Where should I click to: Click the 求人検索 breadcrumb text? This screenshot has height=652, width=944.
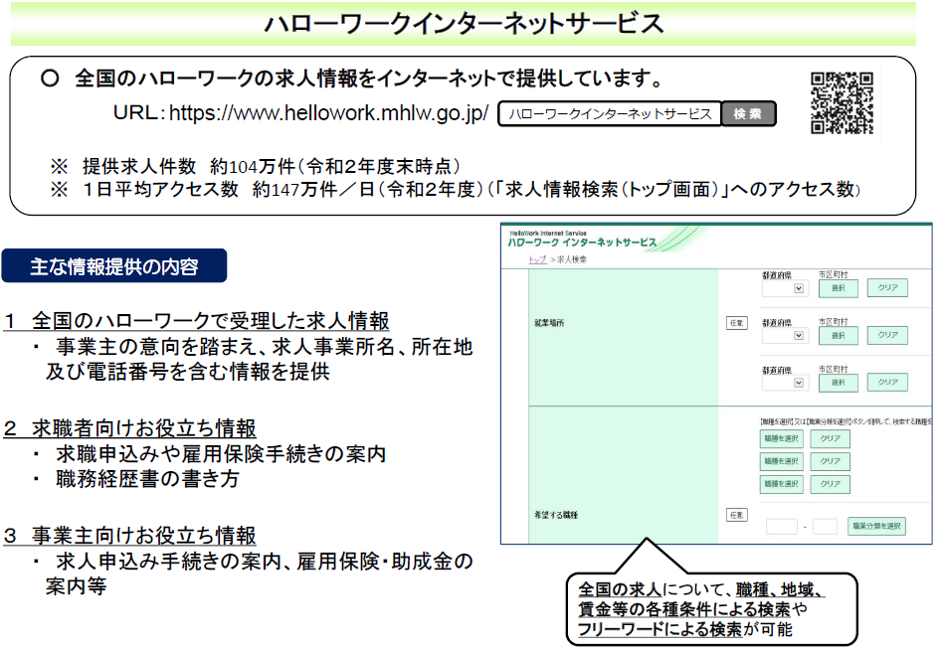571,259
